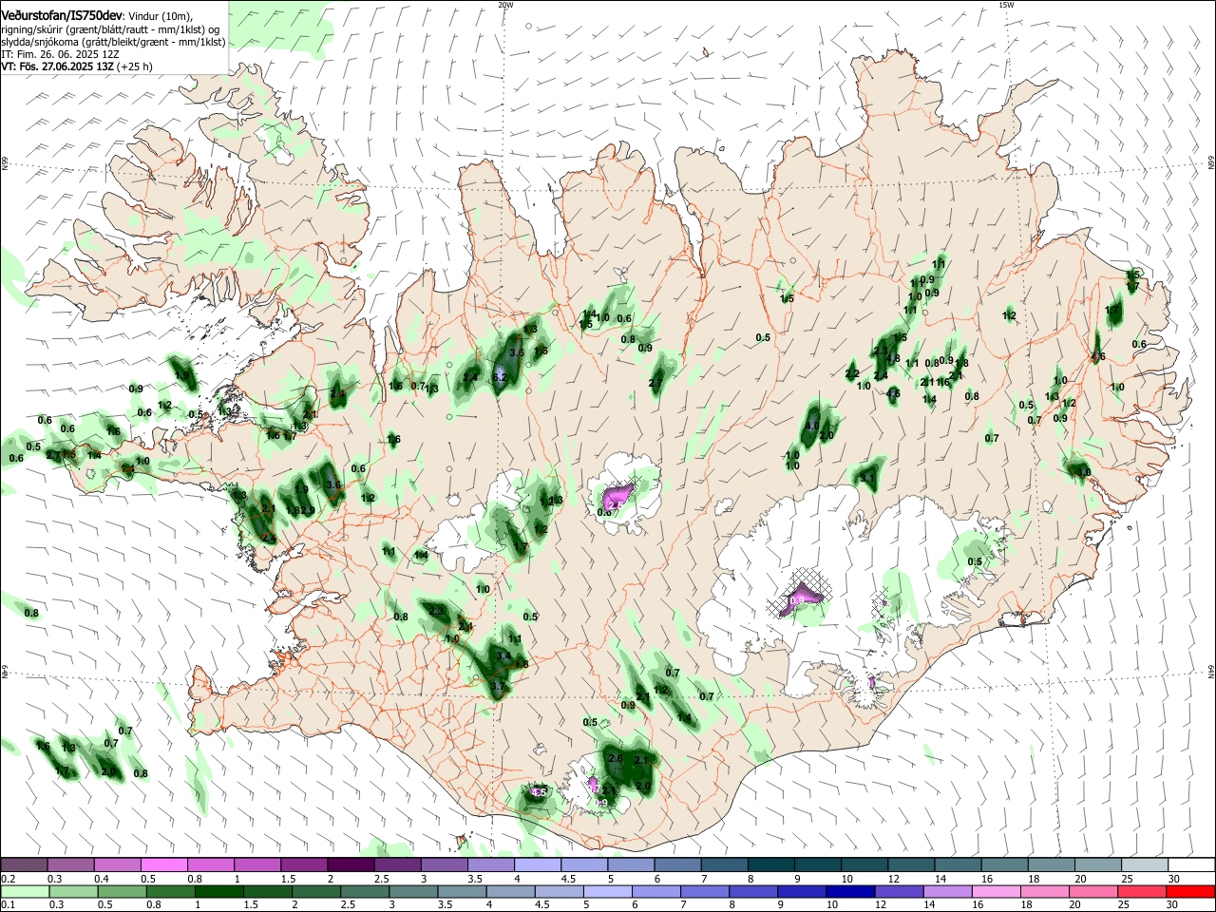
Task: Click the 3.7 precipitation value in the southwest
Action: click(x=498, y=685)
